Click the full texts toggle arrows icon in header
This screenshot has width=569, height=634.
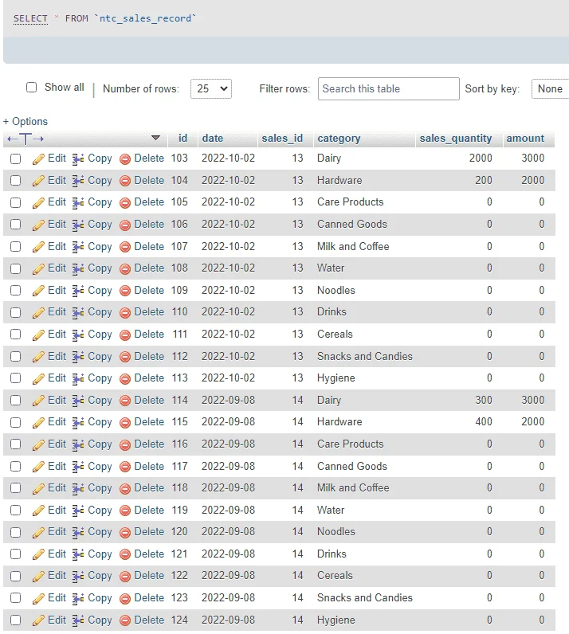point(26,139)
